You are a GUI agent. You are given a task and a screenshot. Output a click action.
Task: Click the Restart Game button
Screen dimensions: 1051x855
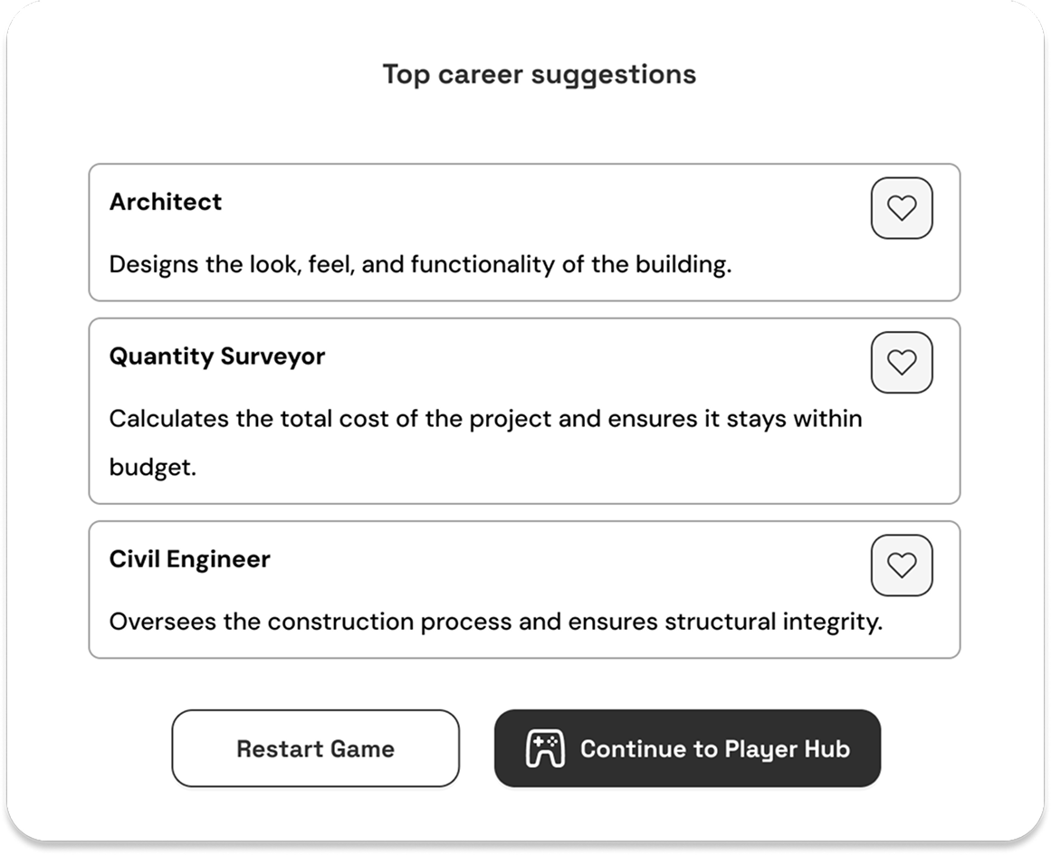pyautogui.click(x=315, y=748)
